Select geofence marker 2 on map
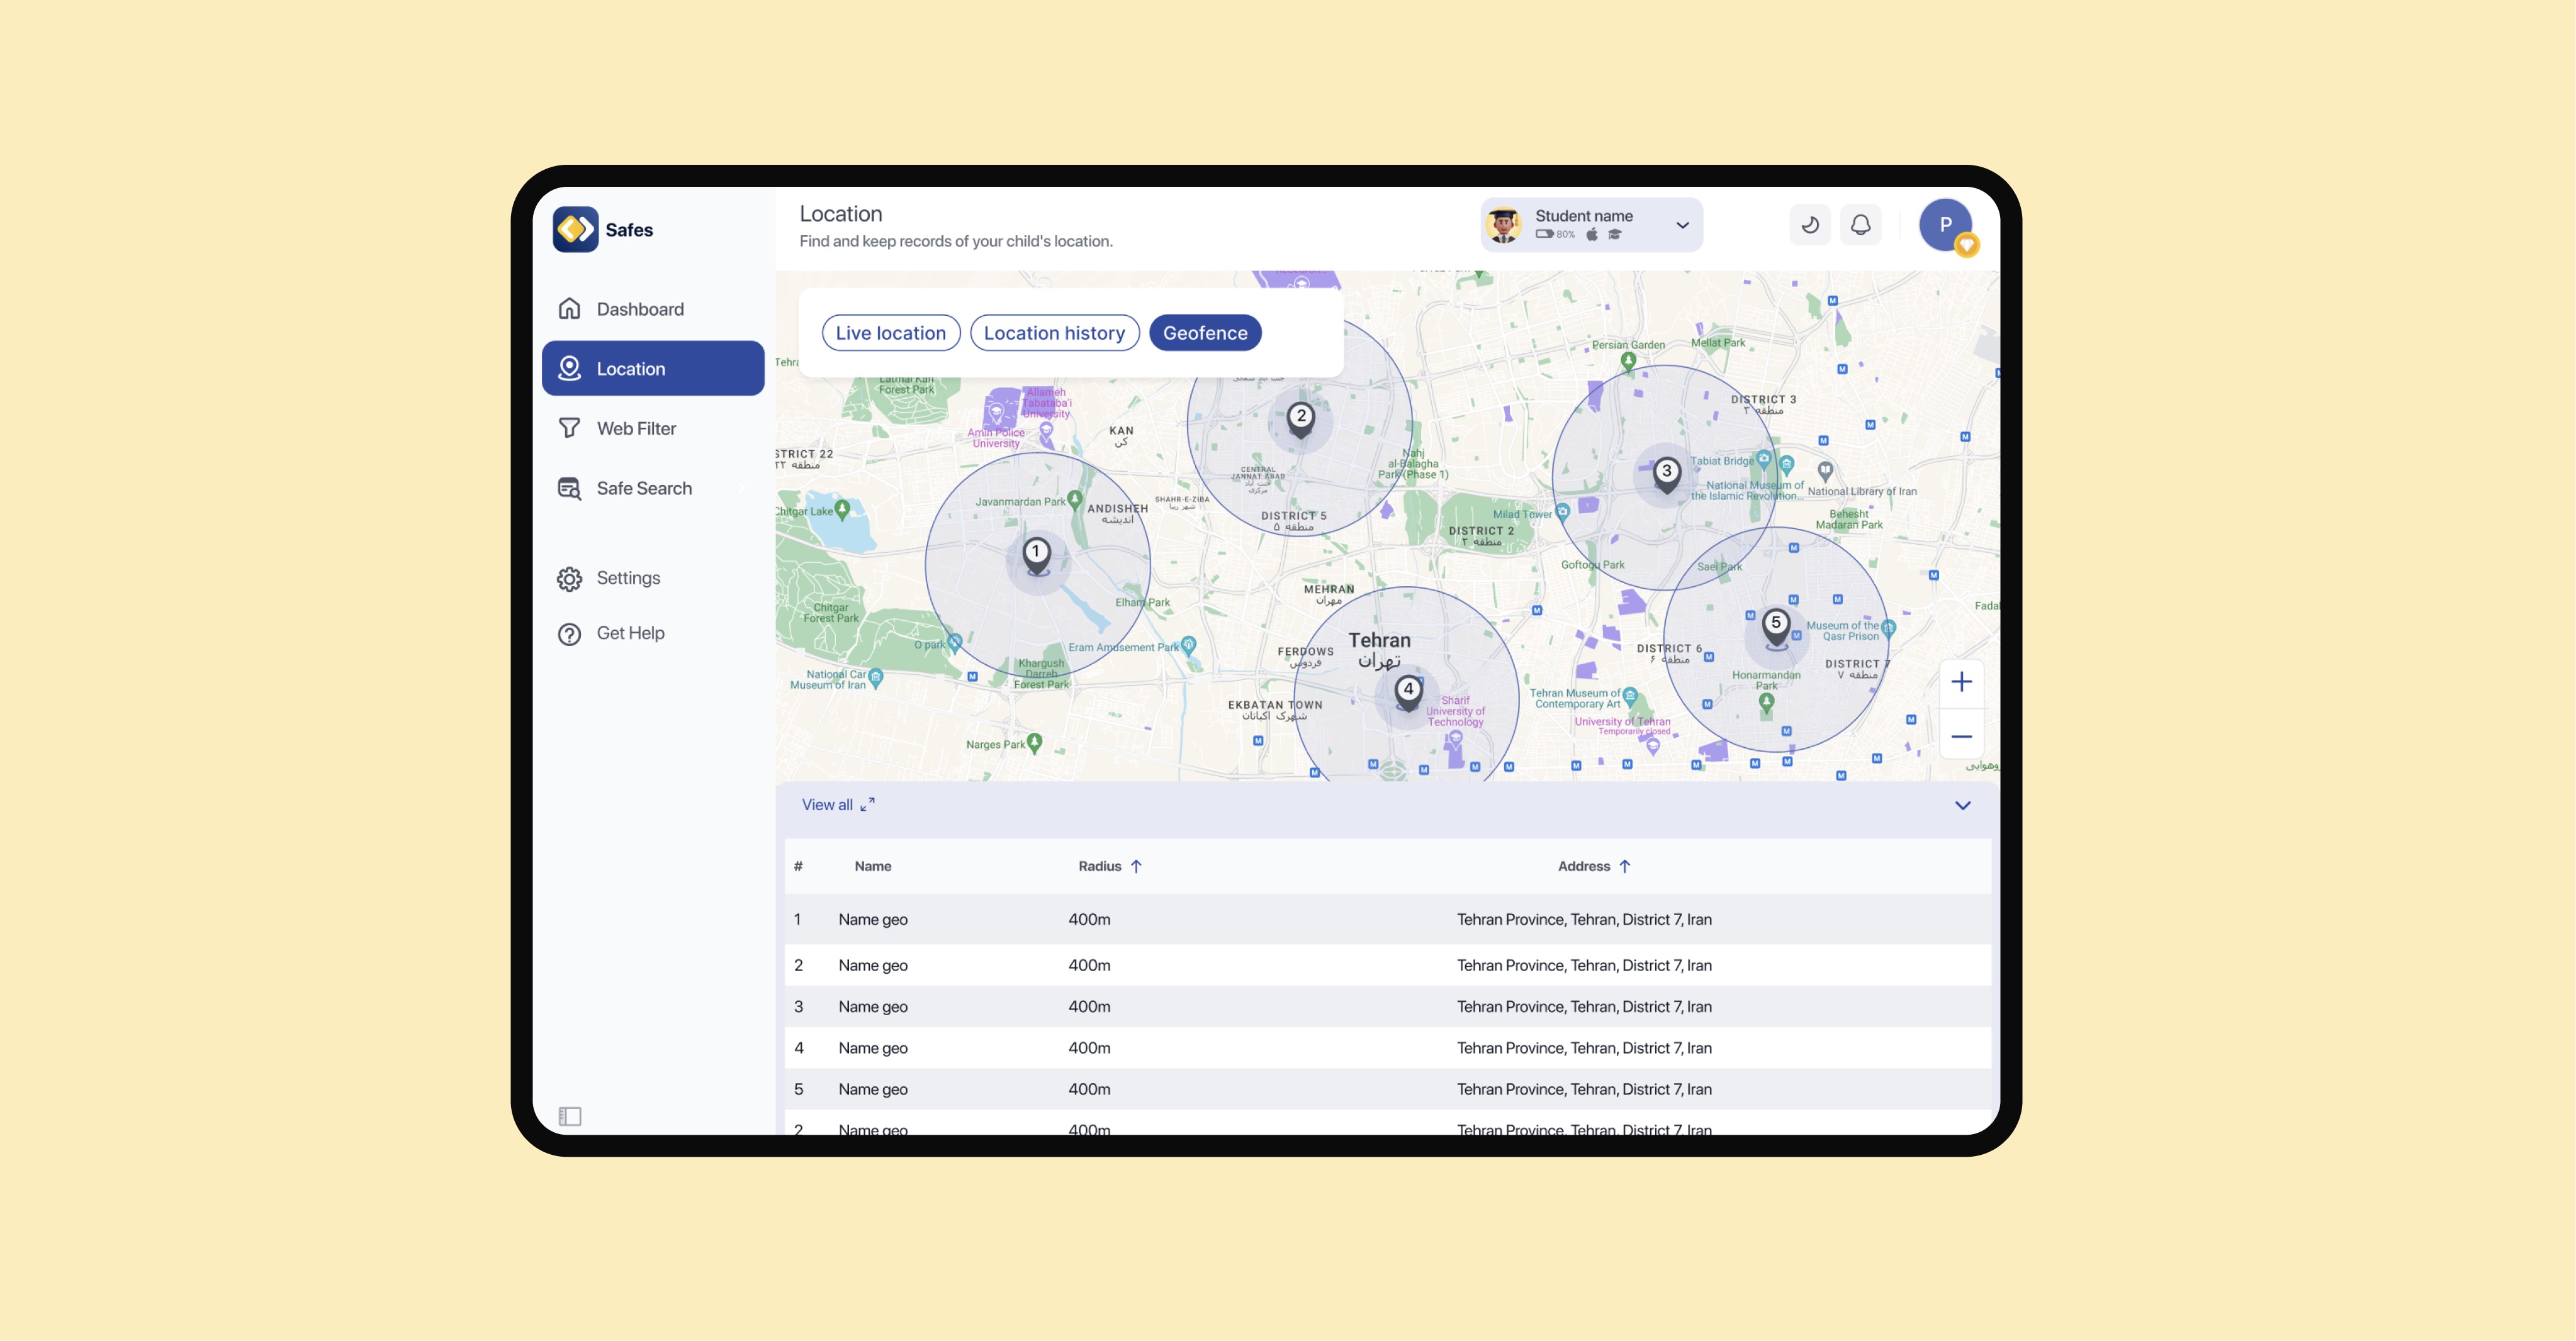Viewport: 2576px width, 1341px height. [1300, 420]
